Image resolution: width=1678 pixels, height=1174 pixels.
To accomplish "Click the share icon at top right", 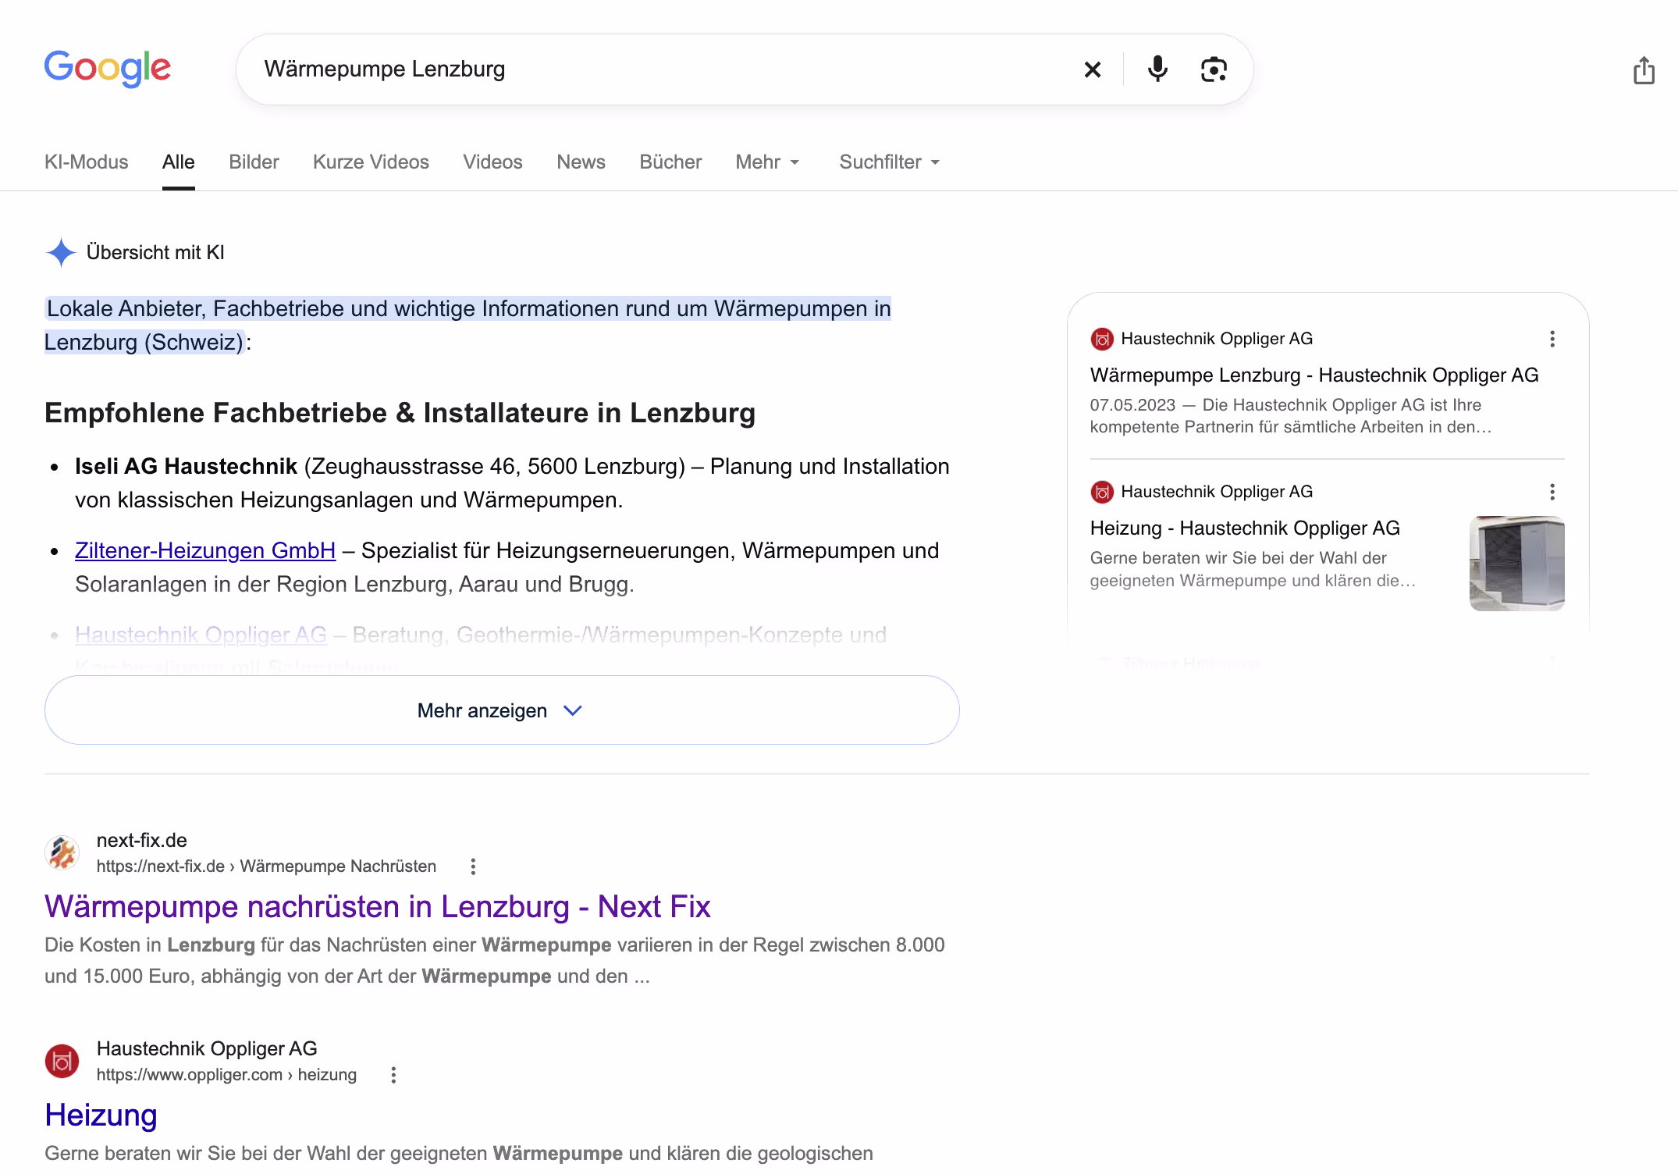I will (1644, 70).
